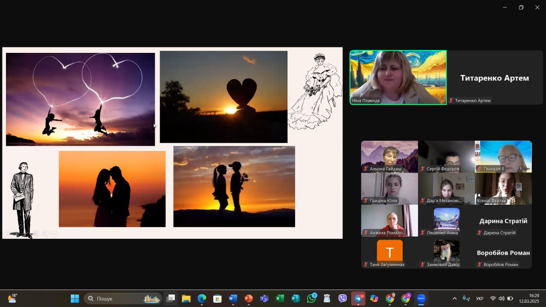Viewport: 546px width, 307px height.
Task: Launch Microsoft Teams taskbar icon
Action: 264,298
